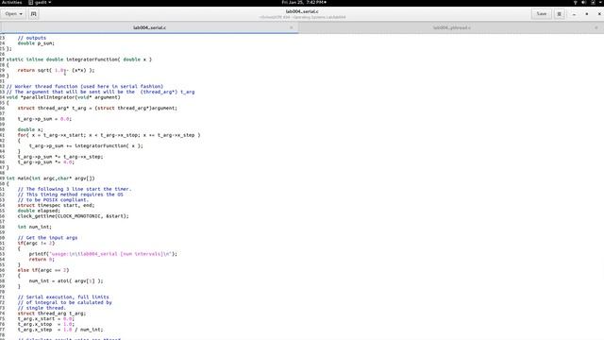Click the 'int main(int argc,char* argv[])' line
The width and height of the screenshot is (604, 340).
click(50, 178)
